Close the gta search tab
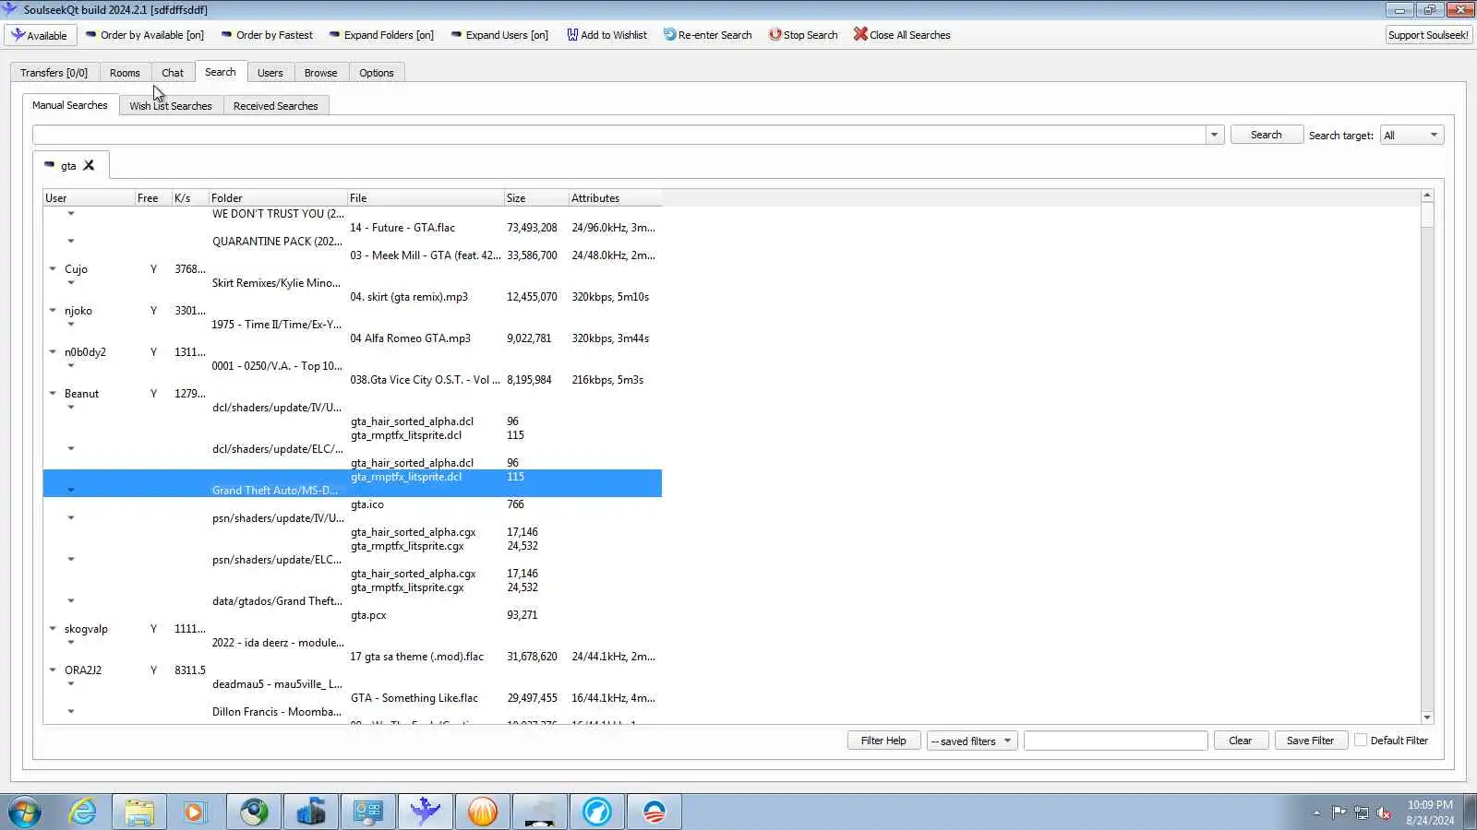The width and height of the screenshot is (1477, 830). pyautogui.click(x=89, y=166)
